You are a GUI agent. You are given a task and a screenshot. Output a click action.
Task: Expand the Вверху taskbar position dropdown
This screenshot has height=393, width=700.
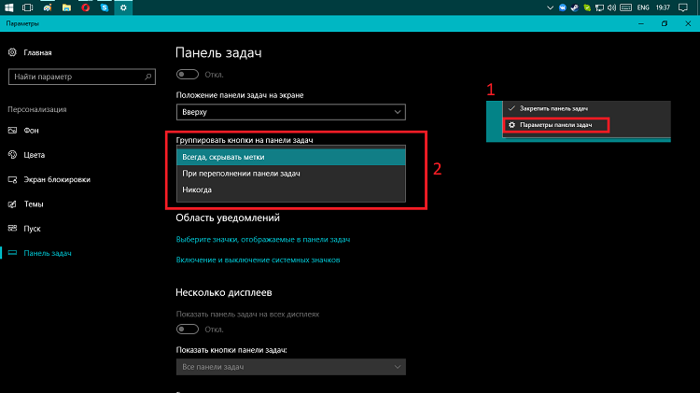coord(291,112)
